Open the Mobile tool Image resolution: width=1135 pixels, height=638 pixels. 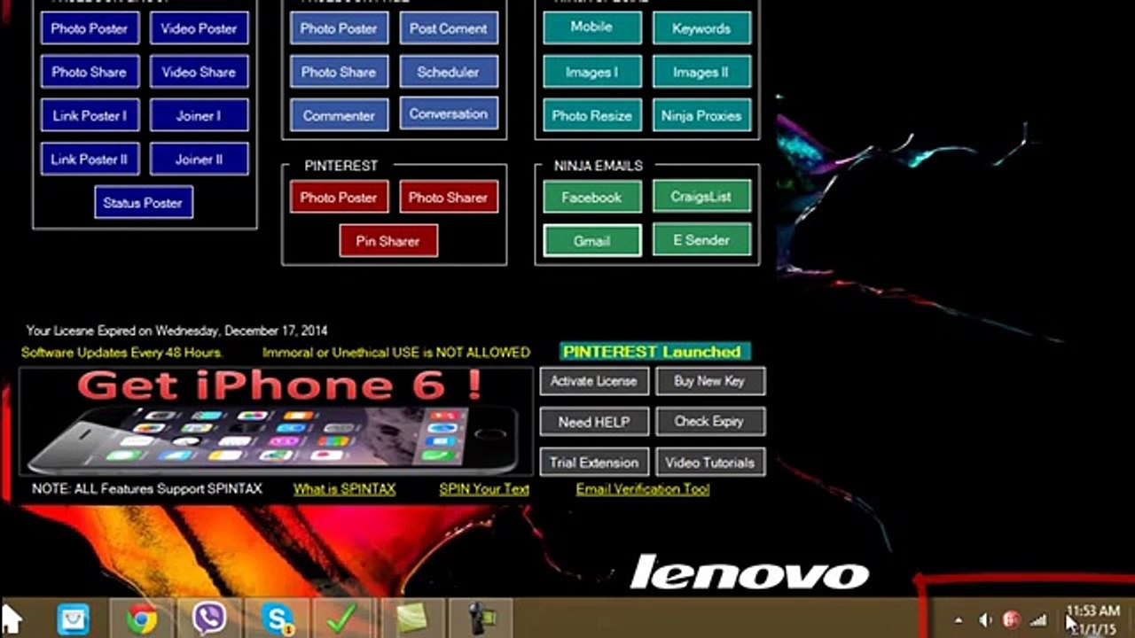pos(591,27)
